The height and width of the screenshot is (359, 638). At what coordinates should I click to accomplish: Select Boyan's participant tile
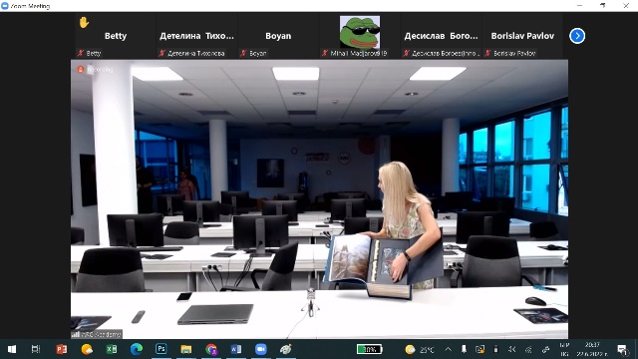click(278, 36)
